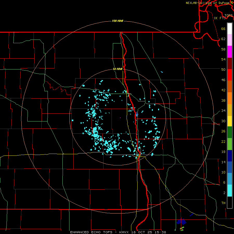The image size is (234, 234).
Task: Click the [K FT] units label
Action: tap(220, 18)
